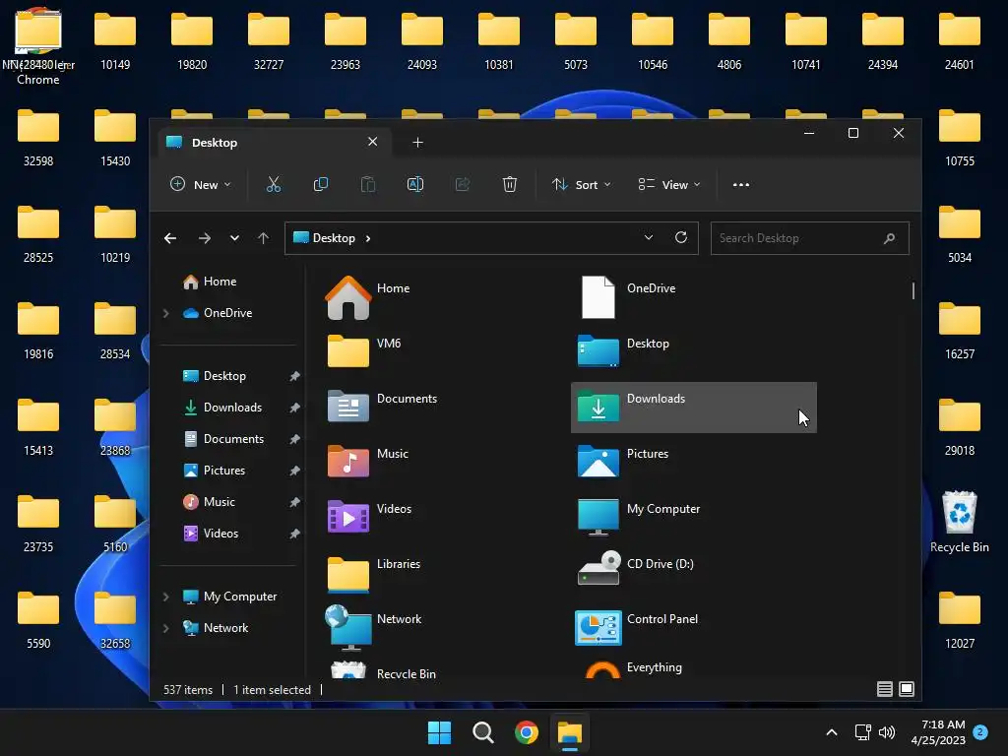Screen dimensions: 1008x756
Task: Close the Desktop tab
Action: 373,142
